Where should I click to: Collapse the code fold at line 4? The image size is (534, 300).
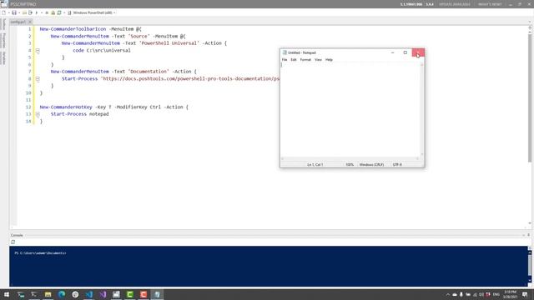[38, 50]
